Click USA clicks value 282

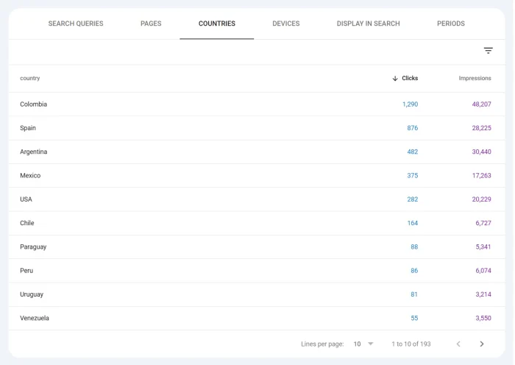413,199
